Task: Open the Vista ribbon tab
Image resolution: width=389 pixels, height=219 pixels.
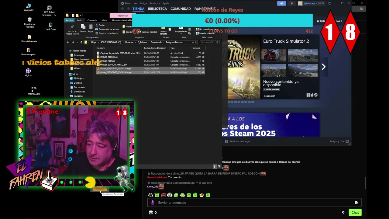Action: 104,20
